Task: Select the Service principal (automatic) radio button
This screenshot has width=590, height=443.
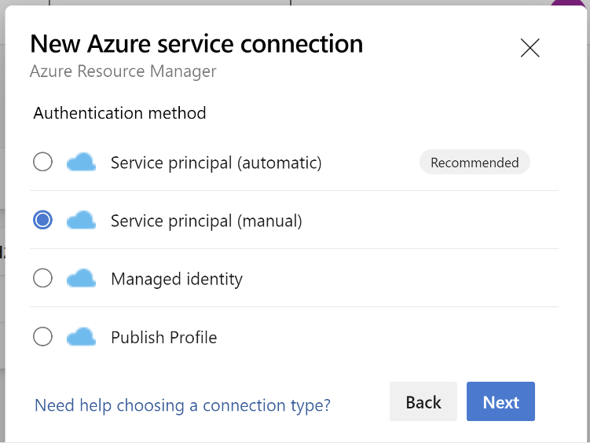Action: (x=42, y=162)
